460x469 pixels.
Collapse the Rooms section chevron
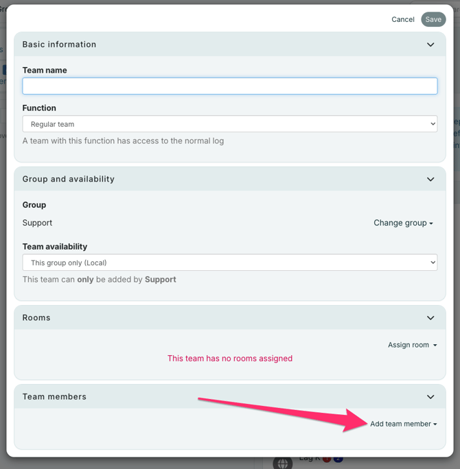coord(430,318)
